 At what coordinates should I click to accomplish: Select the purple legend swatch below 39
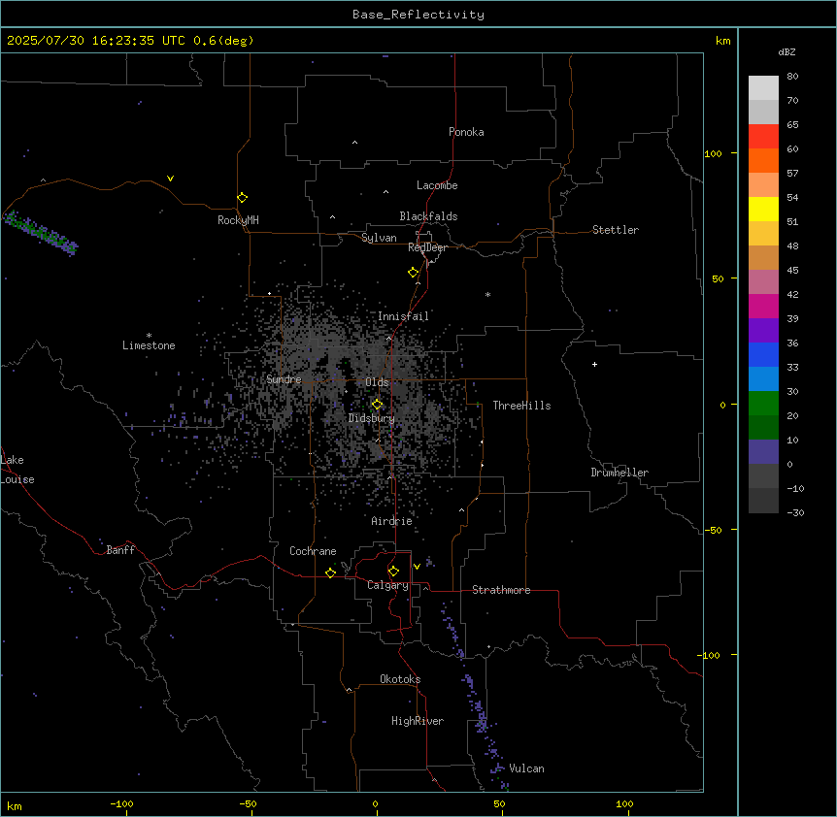pos(763,330)
